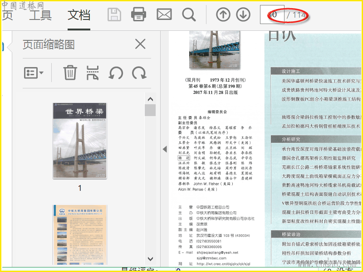The width and height of the screenshot is (363, 272).
Task: Click the 桥梁诊治 section heading
Action: click(291, 234)
